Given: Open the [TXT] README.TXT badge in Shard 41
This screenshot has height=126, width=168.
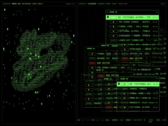Looking at the screenshot, I should coord(92,58).
